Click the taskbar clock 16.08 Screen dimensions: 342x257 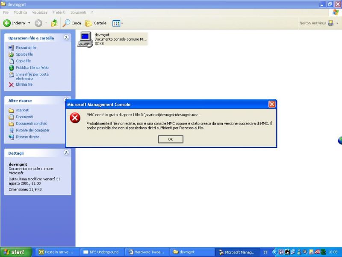(333, 252)
